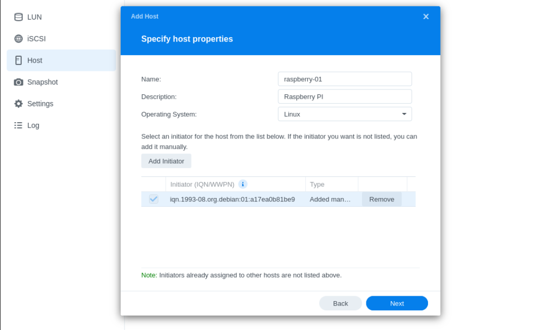
Task: Open the Operating System dropdown
Action: coord(345,114)
